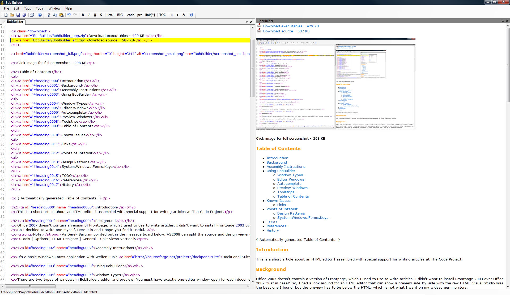The width and height of the screenshot is (510, 295).
Task: Print the document using the printer icon
Action: point(32,15)
